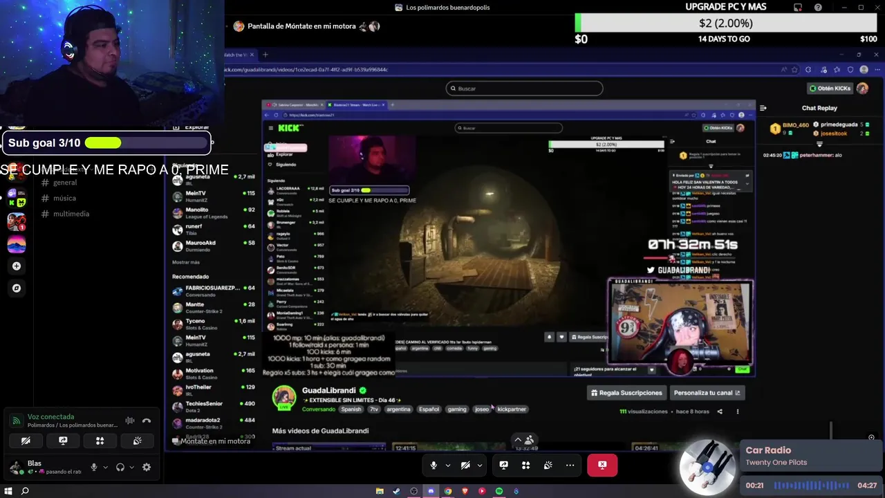Click the gaming tag
This screenshot has width=885, height=498.
tap(457, 409)
